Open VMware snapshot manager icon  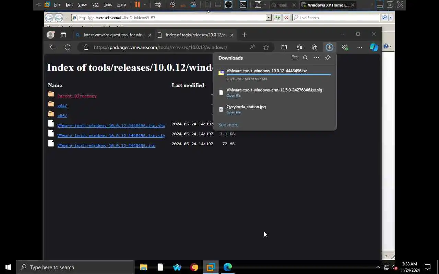point(193,5)
